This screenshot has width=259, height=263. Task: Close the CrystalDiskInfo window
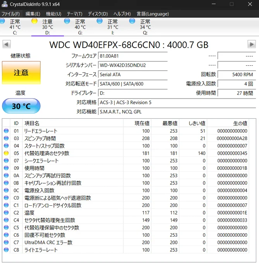[250, 4]
